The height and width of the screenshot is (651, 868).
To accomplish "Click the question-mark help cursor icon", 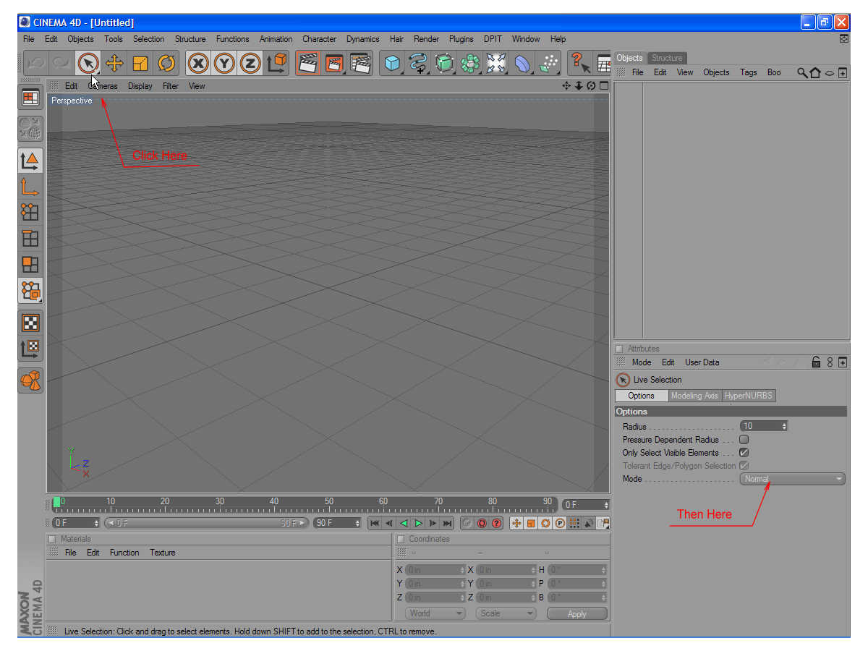I will pyautogui.click(x=580, y=64).
